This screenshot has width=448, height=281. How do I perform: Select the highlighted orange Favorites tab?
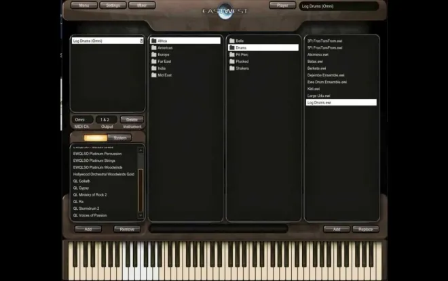tap(96, 138)
